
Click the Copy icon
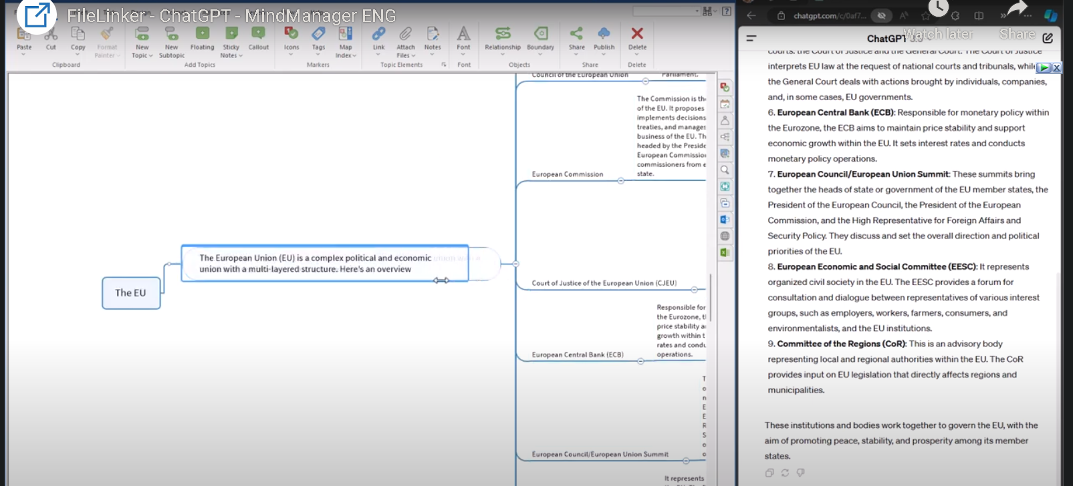[78, 35]
